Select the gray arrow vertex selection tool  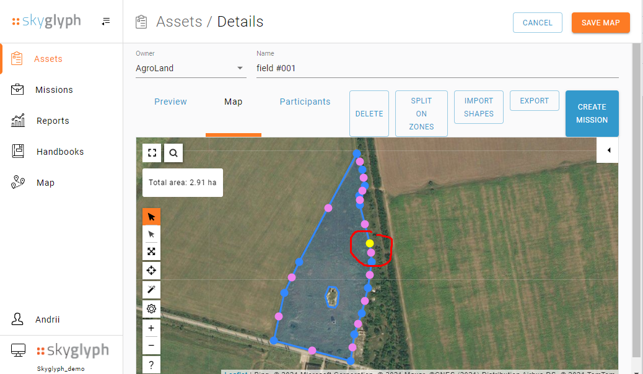click(151, 234)
